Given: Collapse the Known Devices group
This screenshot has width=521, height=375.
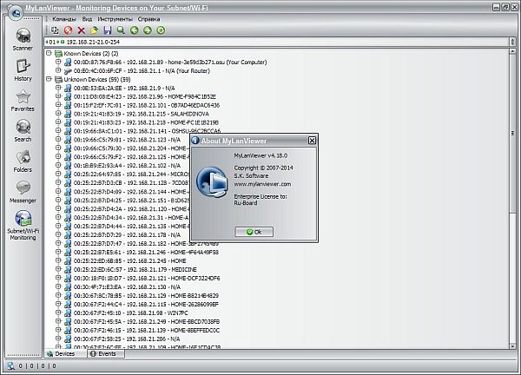Looking at the screenshot, I should 49,53.
